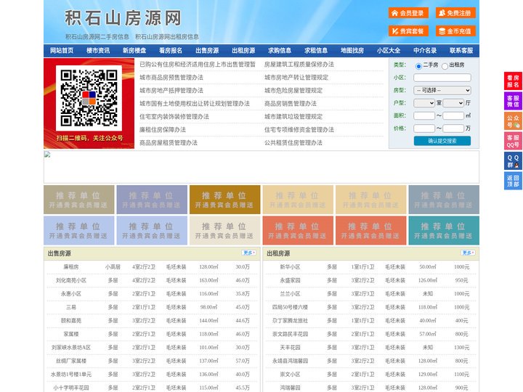Click the 免费注册 free register button
This screenshot has width=523, height=392.
click(455, 13)
